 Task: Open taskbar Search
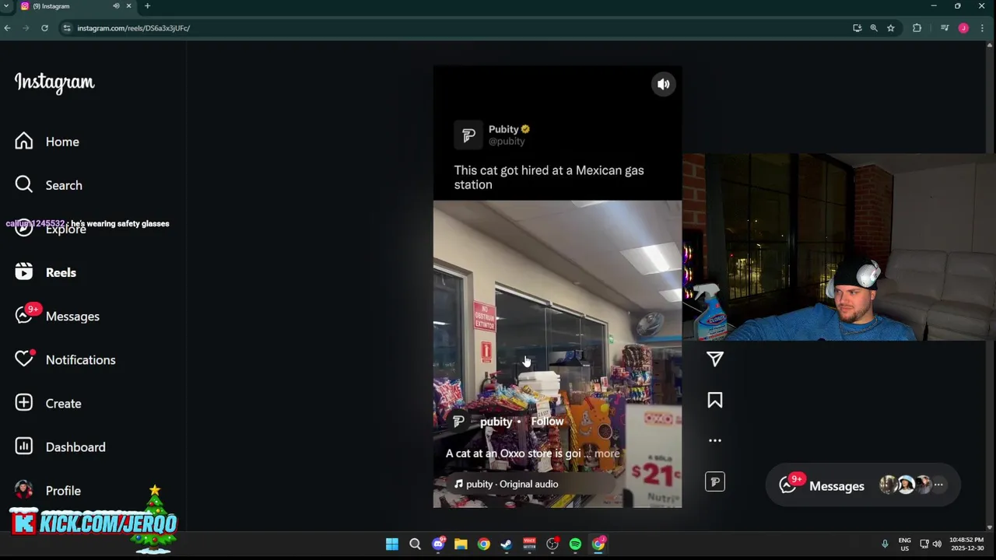coord(415,544)
